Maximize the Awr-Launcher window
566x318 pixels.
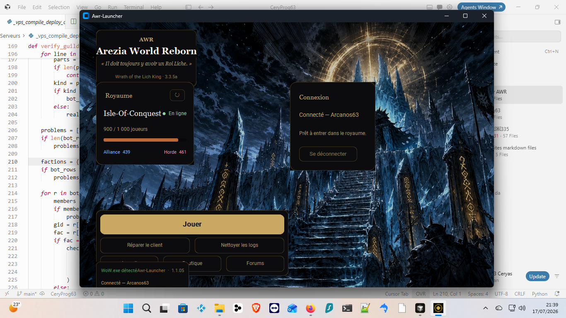pos(465,16)
